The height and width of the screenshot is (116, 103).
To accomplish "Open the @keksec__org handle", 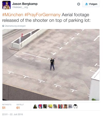I will (20, 7).
